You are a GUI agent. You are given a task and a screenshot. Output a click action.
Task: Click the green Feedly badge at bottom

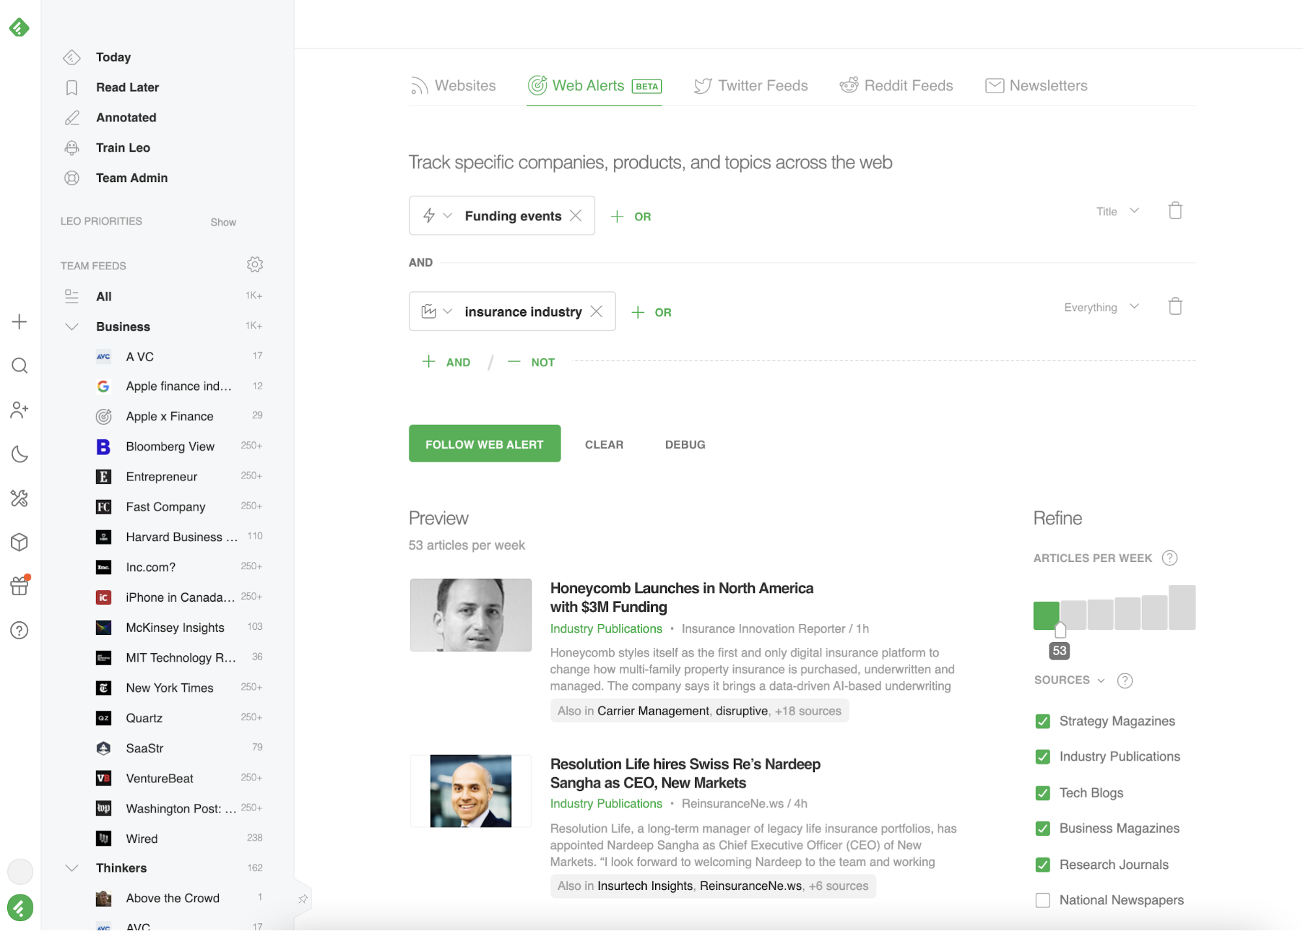pos(20,908)
